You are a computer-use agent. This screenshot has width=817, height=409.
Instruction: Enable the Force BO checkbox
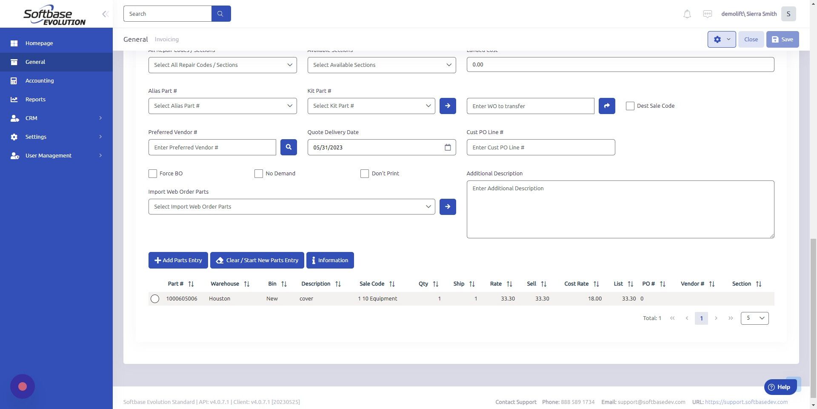pyautogui.click(x=153, y=174)
